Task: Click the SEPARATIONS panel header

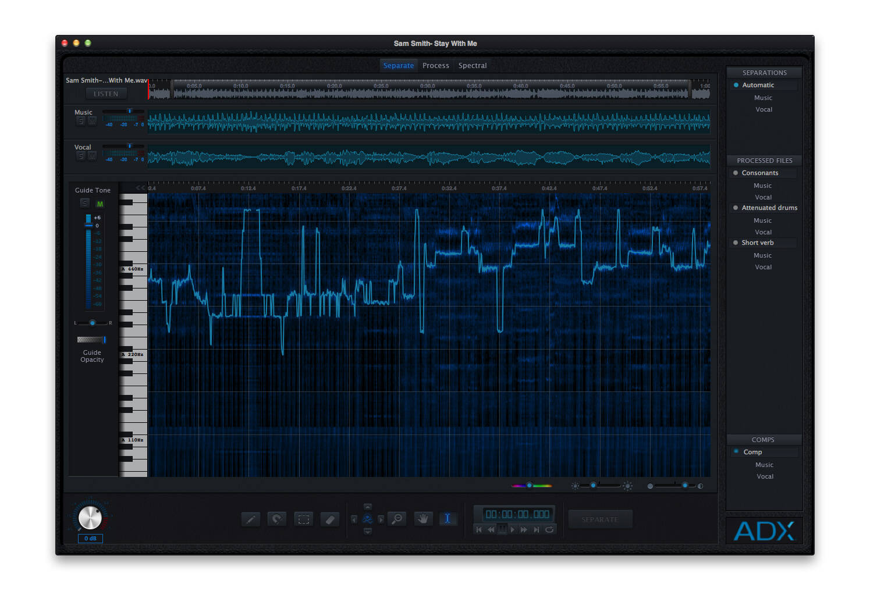Action: pos(764,73)
